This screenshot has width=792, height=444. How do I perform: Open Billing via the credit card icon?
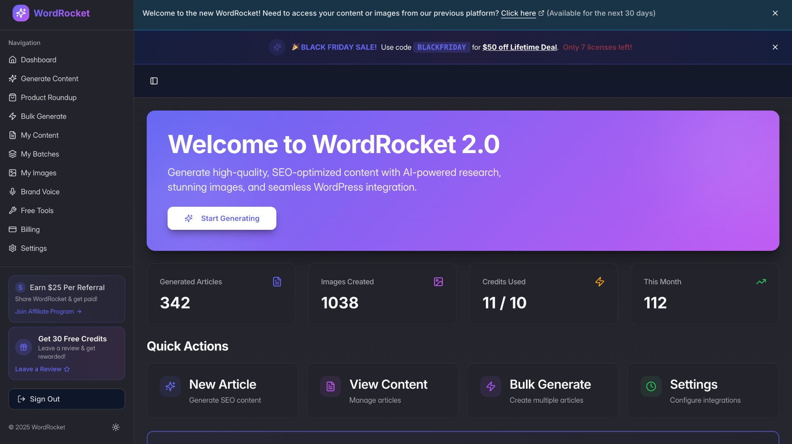click(13, 229)
